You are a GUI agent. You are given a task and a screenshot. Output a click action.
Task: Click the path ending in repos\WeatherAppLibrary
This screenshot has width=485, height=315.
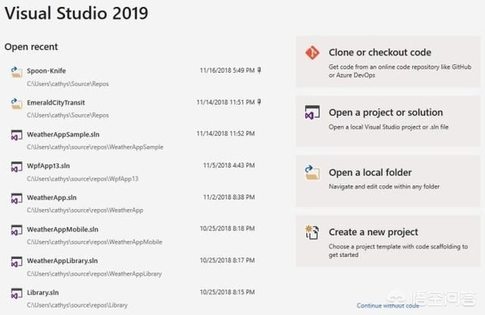(x=94, y=274)
